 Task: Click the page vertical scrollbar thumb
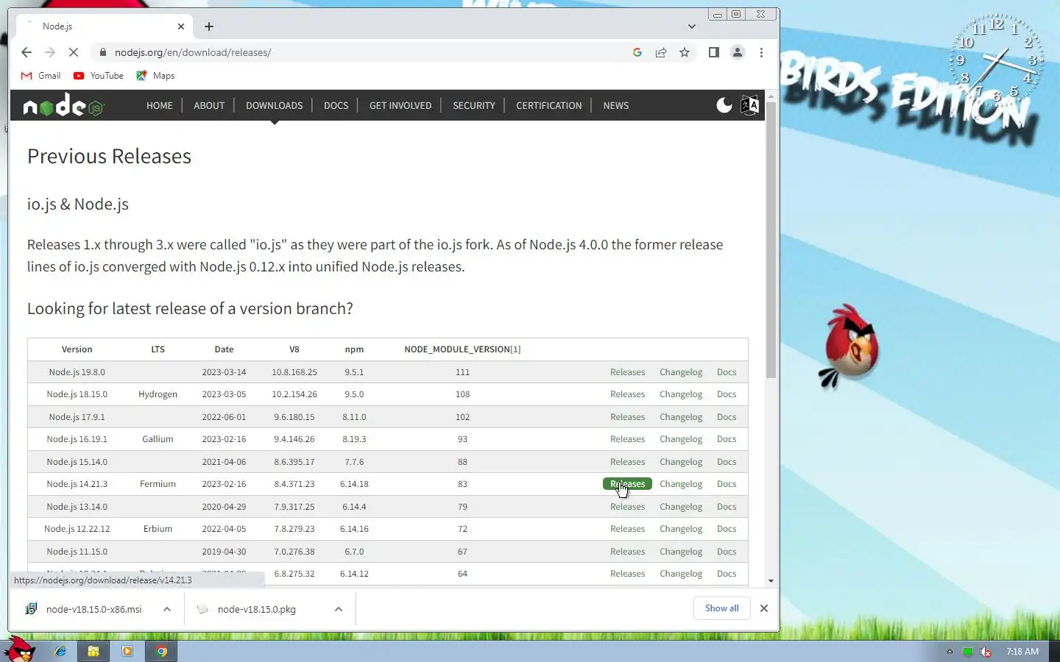[771, 240]
